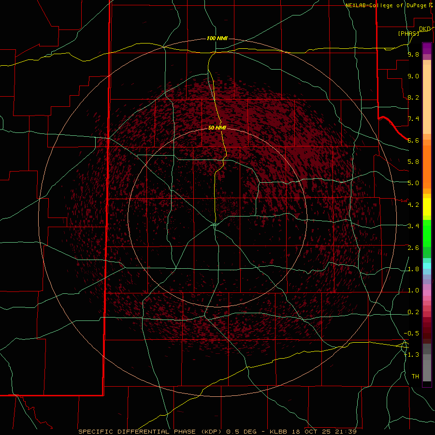
Task: Click the 1.8 value on the scale
Action: 413,269
